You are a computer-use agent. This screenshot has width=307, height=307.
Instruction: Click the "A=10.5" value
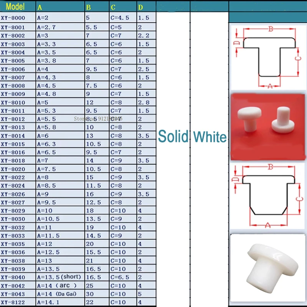coord(48,219)
